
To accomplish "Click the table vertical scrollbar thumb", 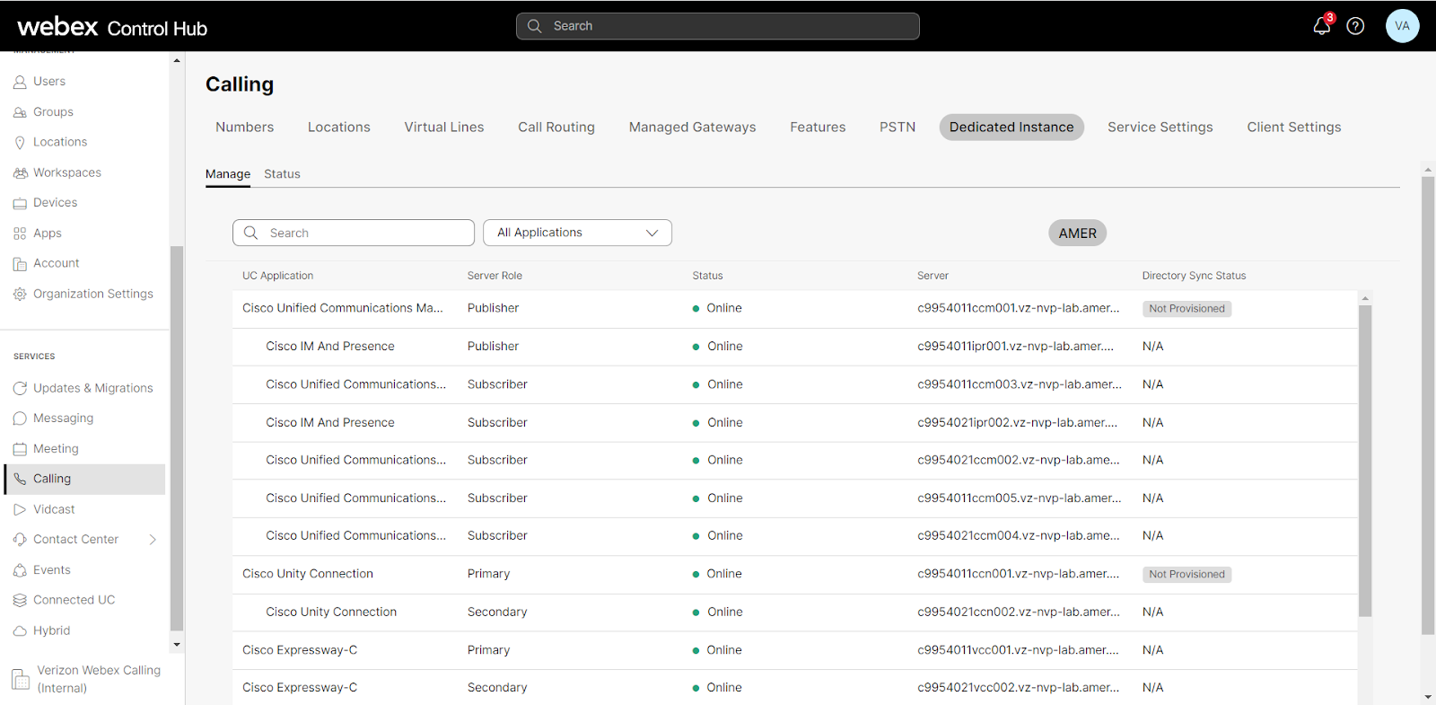I will point(1365,461).
